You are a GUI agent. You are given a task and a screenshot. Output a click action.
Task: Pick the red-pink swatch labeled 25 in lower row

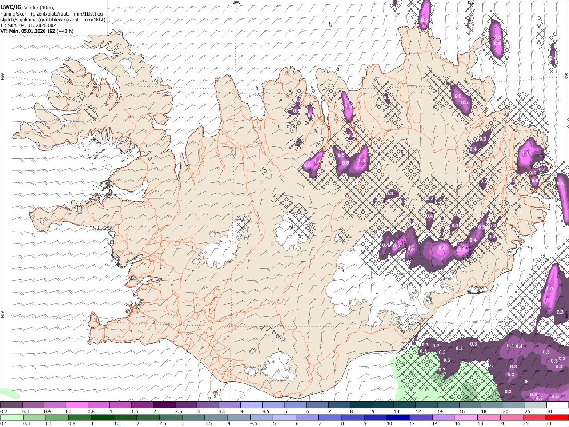click(x=534, y=417)
